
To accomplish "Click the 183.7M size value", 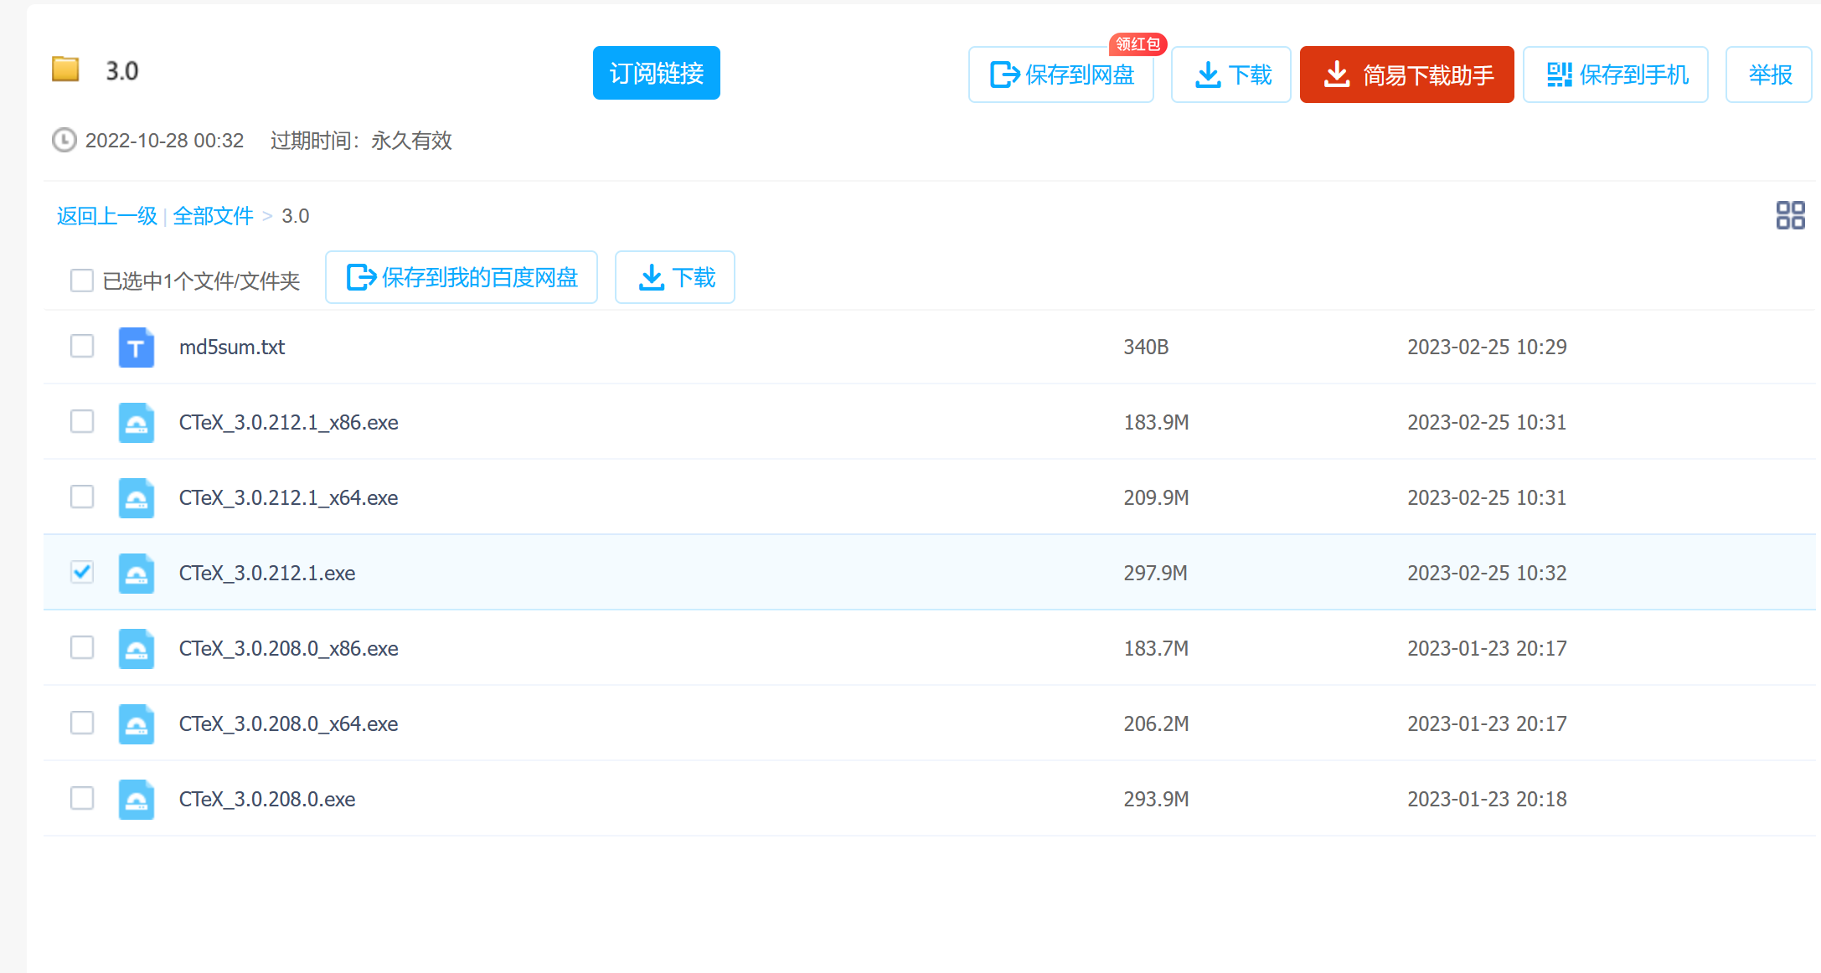I will 1156,648.
